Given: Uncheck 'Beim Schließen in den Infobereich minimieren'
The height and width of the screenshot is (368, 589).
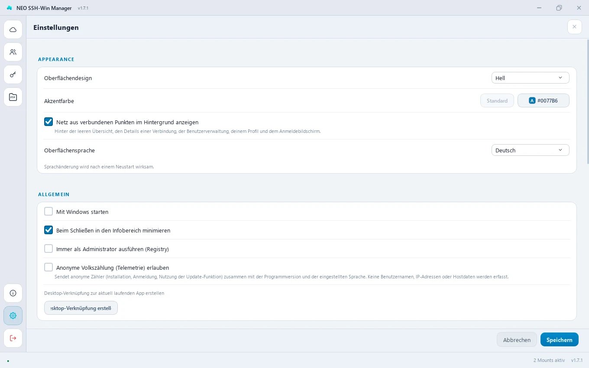Looking at the screenshot, I should (49, 230).
